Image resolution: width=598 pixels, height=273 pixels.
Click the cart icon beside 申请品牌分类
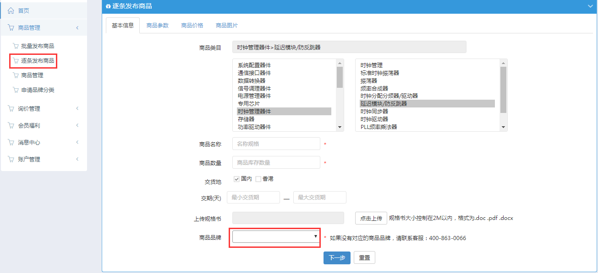(x=16, y=90)
